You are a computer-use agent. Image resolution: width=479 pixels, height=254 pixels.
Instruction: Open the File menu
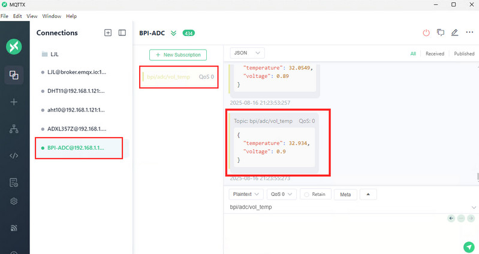coord(4,16)
